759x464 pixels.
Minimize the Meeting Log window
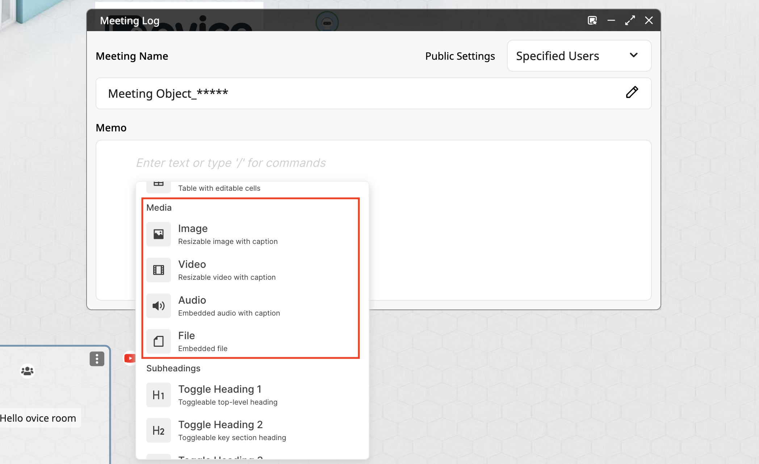(611, 20)
